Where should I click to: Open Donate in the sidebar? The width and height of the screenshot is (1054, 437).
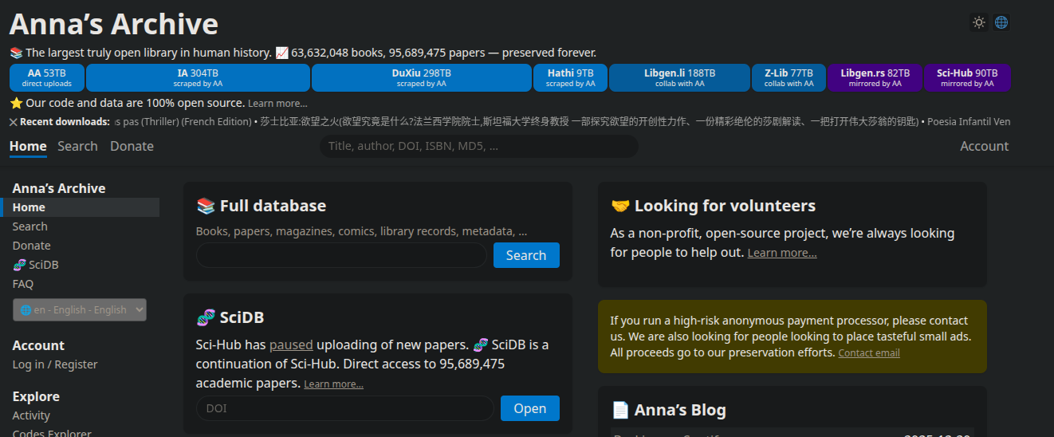point(32,246)
